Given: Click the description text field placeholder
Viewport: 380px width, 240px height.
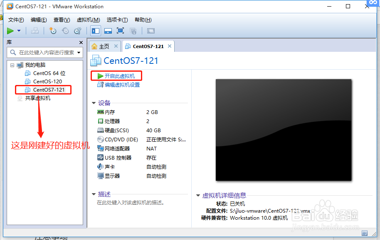Looking at the screenshot, I should [x=131, y=203].
